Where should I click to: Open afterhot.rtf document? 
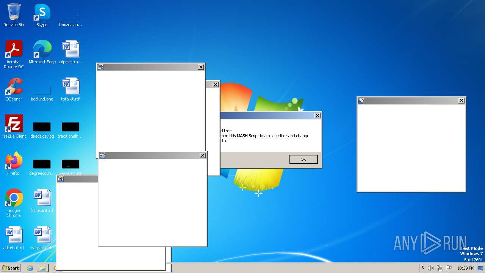tap(14, 238)
